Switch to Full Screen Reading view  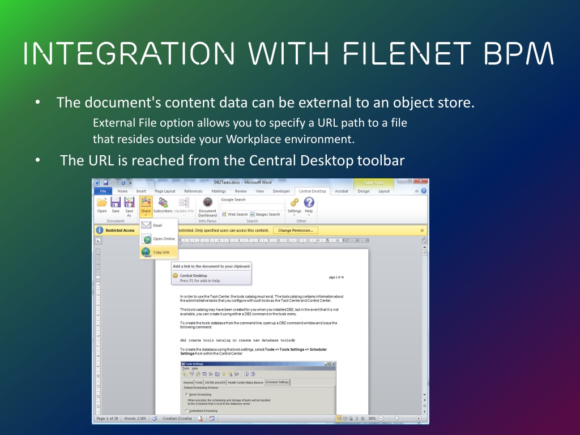(x=345, y=419)
